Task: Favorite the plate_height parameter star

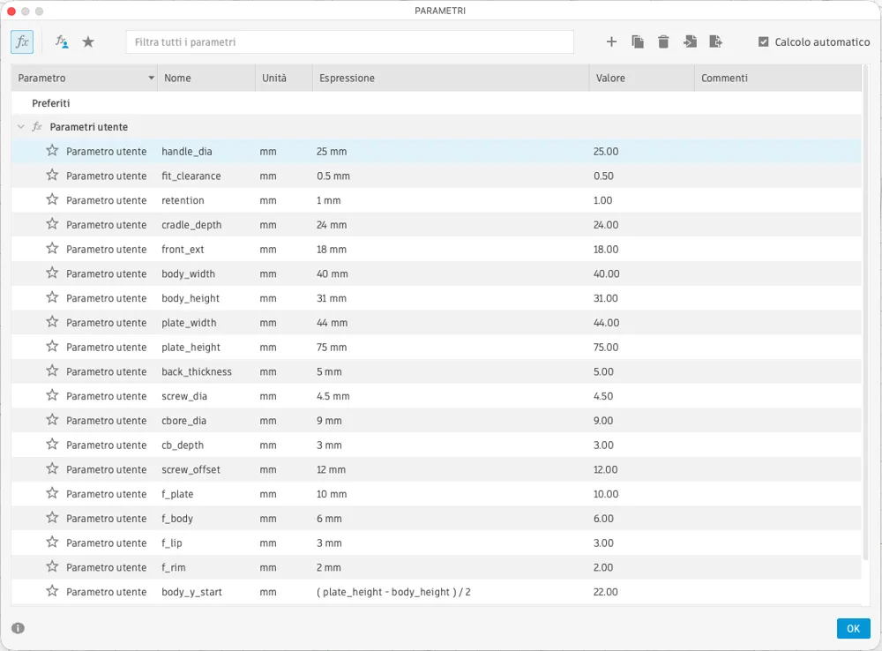Action: click(52, 347)
